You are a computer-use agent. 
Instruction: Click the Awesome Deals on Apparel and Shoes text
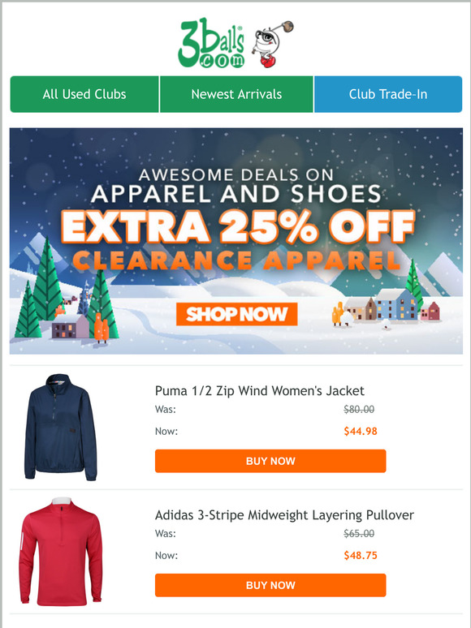tap(236, 185)
